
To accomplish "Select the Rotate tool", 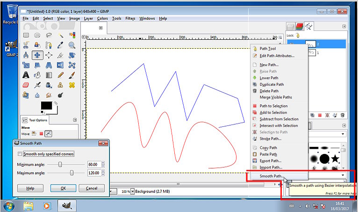I will point(72,55).
